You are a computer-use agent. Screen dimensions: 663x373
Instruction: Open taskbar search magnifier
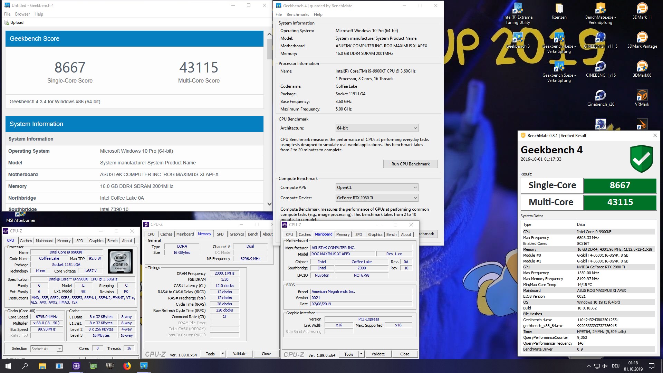pyautogui.click(x=25, y=366)
